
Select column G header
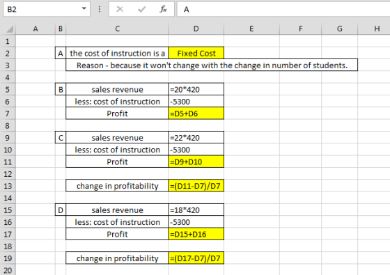pyautogui.click(x=340, y=29)
